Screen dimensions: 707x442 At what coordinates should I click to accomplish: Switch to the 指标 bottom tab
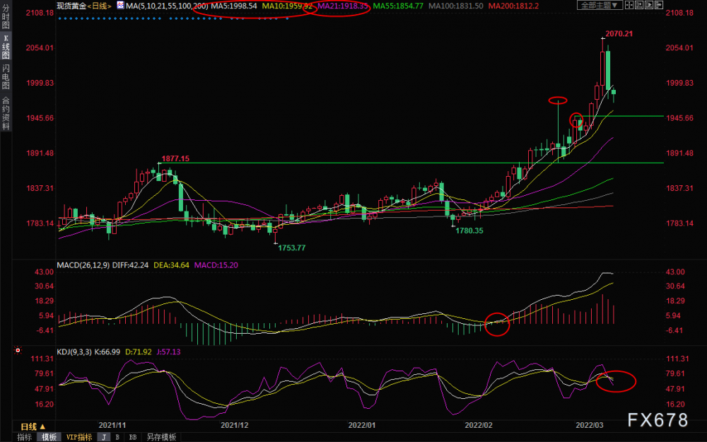(24, 437)
